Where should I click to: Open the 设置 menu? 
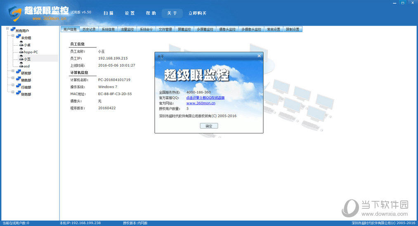coord(130,13)
